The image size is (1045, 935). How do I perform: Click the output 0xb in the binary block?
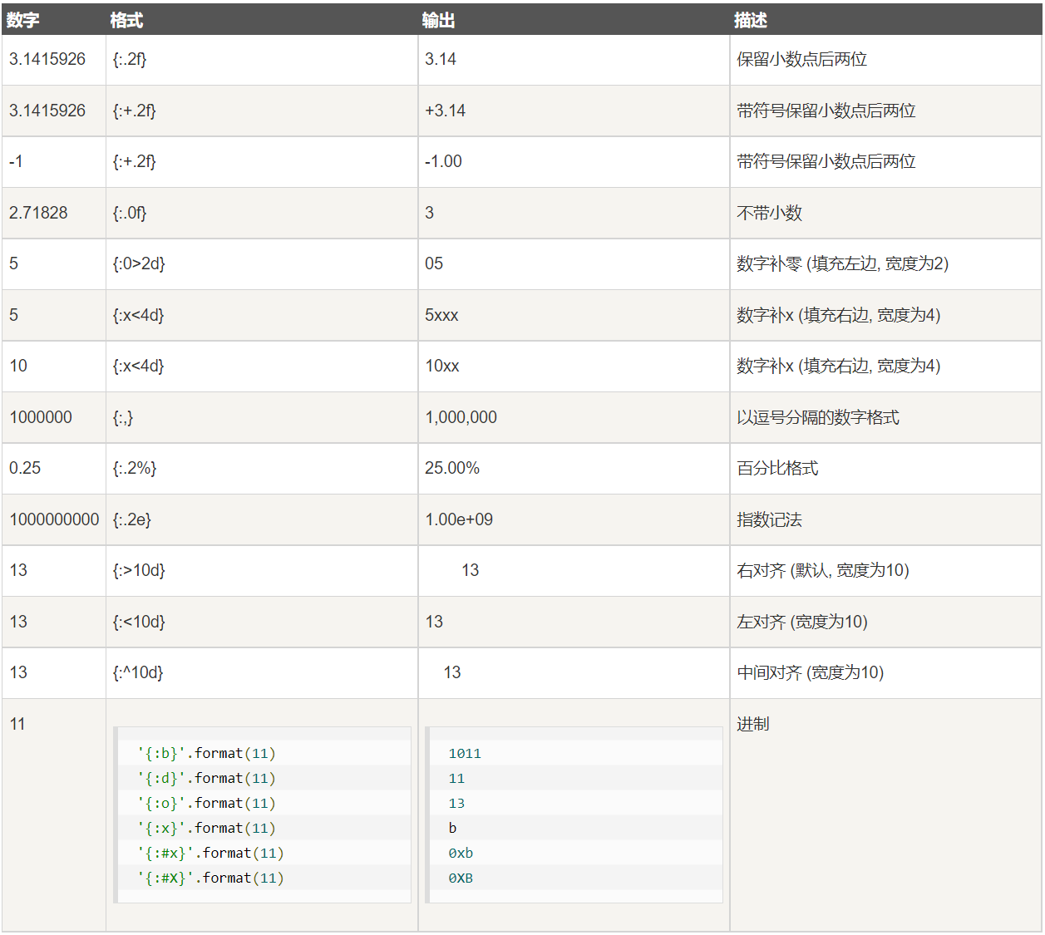(x=463, y=853)
